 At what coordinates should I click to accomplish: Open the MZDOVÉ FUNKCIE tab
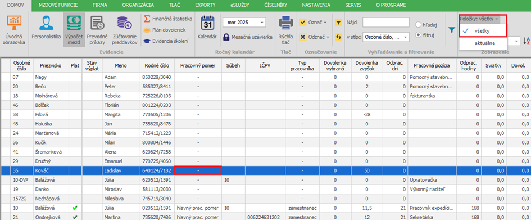pyautogui.click(x=58, y=5)
